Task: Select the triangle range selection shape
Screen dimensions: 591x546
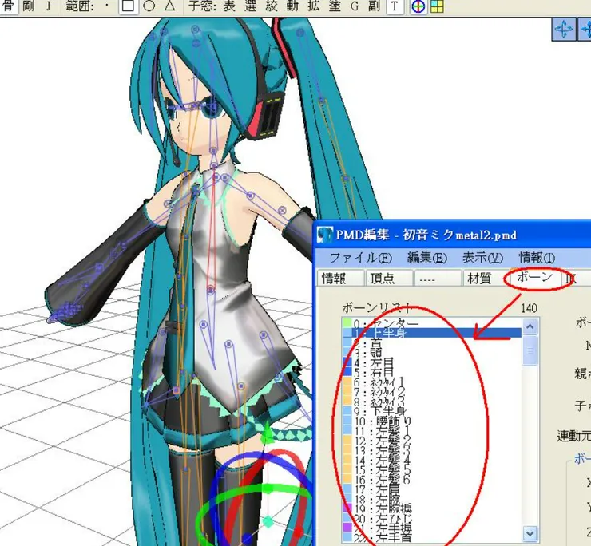Action: (170, 6)
